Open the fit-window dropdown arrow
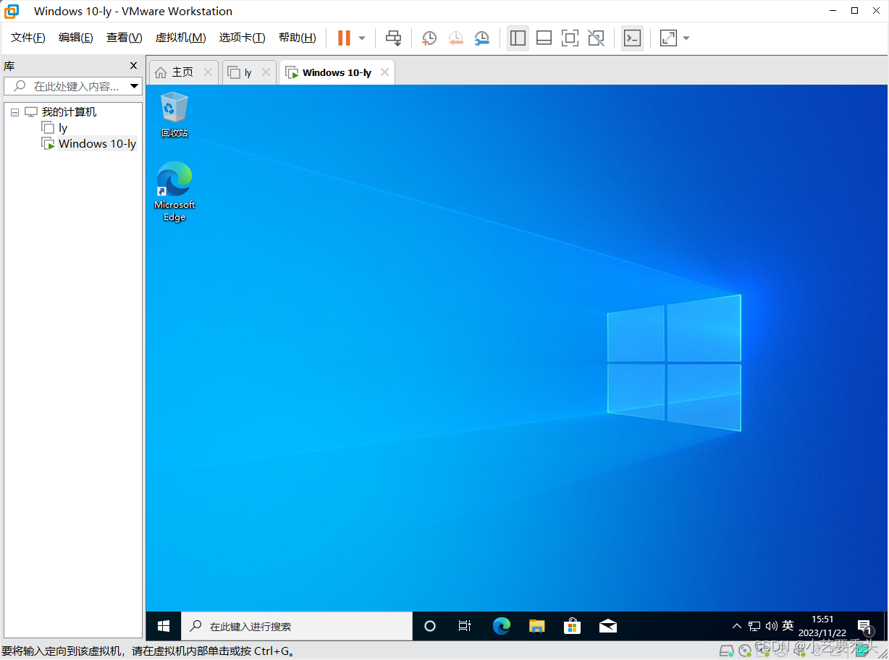 pyautogui.click(x=686, y=38)
